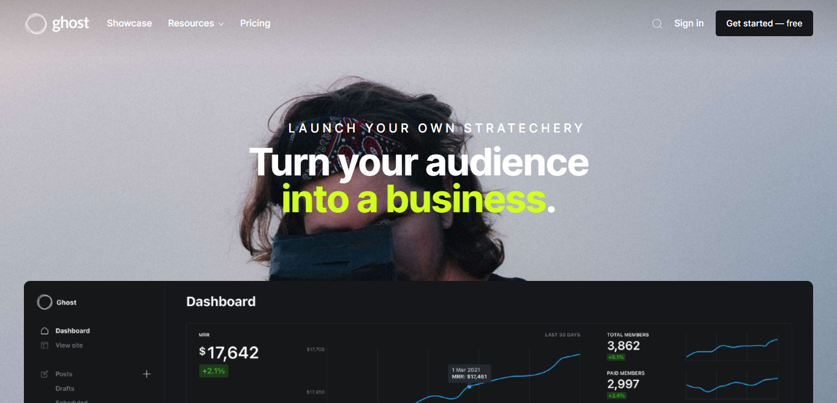The height and width of the screenshot is (403, 837).
Task: Expand the Resources dropdown menu
Action: tap(195, 23)
